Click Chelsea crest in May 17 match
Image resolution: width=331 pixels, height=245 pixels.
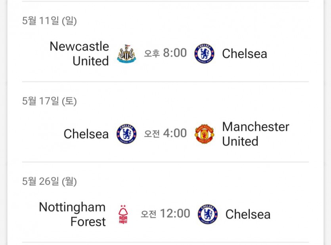click(x=126, y=134)
